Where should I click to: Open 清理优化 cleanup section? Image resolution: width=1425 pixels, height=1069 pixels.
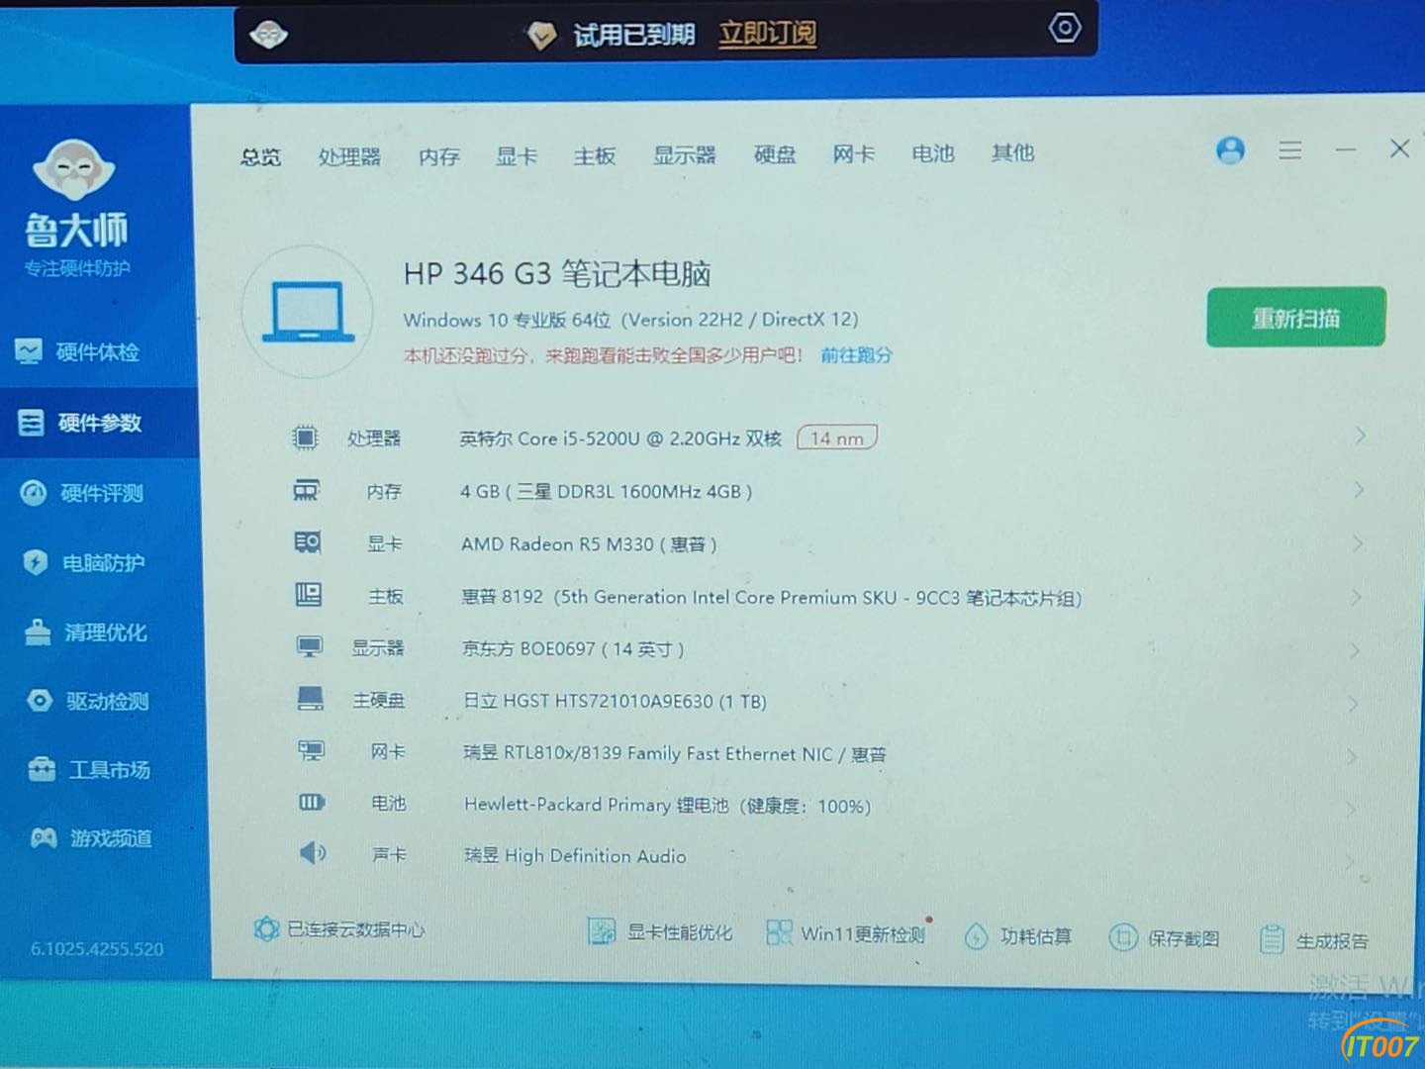tap(87, 632)
